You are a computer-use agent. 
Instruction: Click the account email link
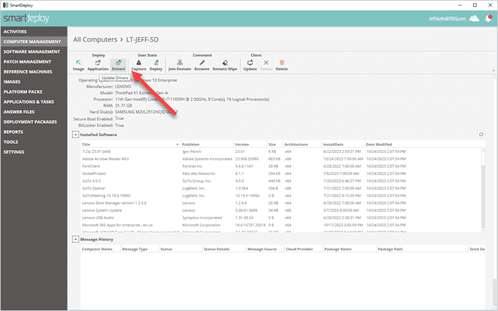[447, 19]
